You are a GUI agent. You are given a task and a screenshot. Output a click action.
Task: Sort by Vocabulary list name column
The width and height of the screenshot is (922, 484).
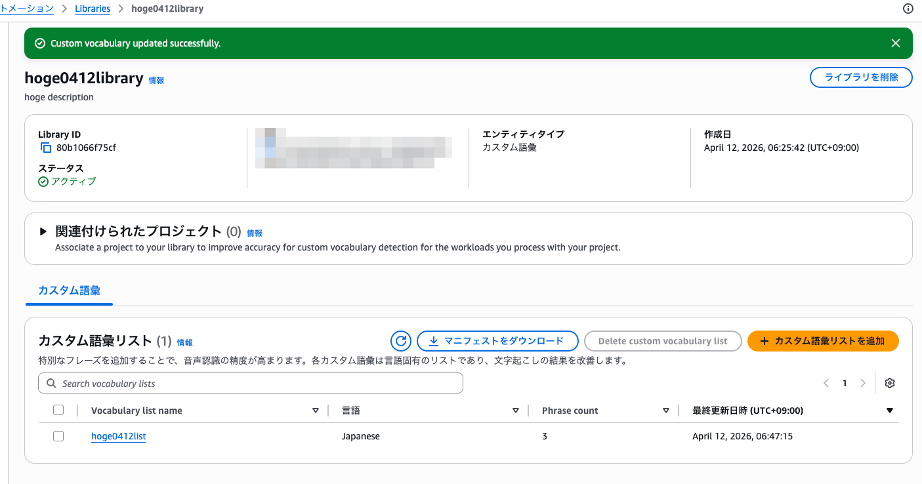pyautogui.click(x=316, y=411)
